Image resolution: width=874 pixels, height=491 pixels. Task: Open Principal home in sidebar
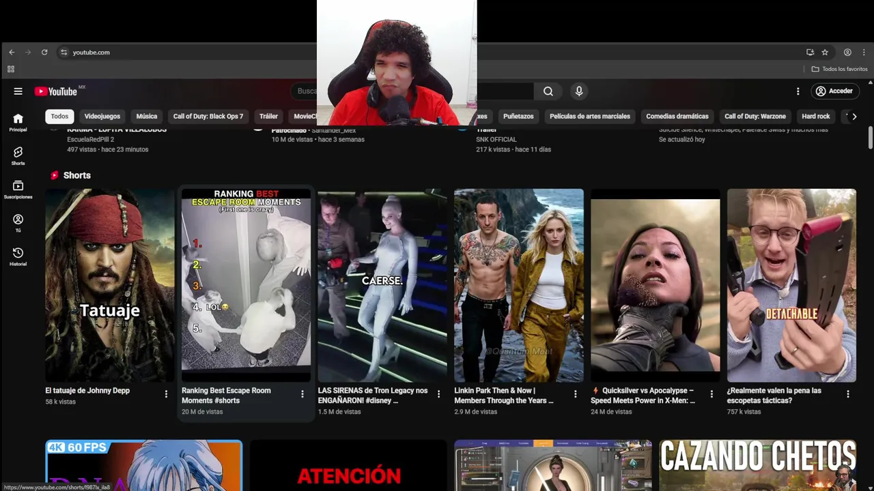click(x=18, y=123)
